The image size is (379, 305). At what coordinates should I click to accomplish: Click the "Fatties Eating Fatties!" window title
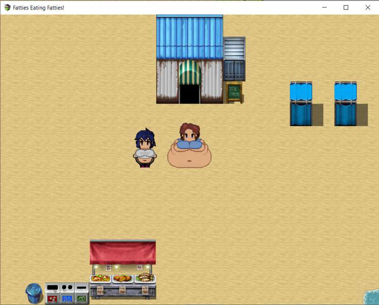click(38, 8)
